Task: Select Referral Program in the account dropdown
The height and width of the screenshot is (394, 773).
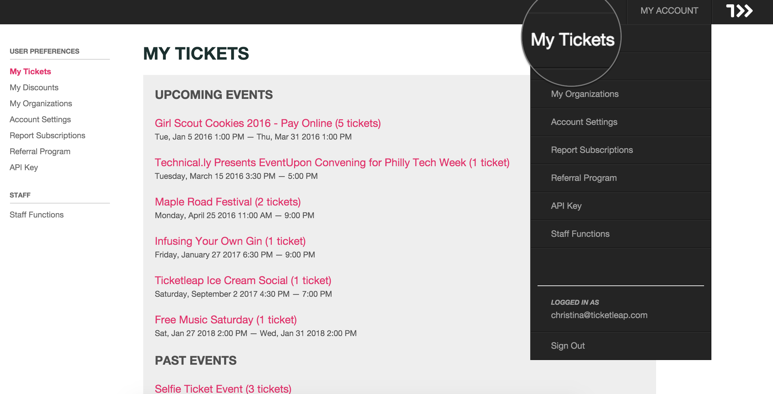Action: (584, 178)
